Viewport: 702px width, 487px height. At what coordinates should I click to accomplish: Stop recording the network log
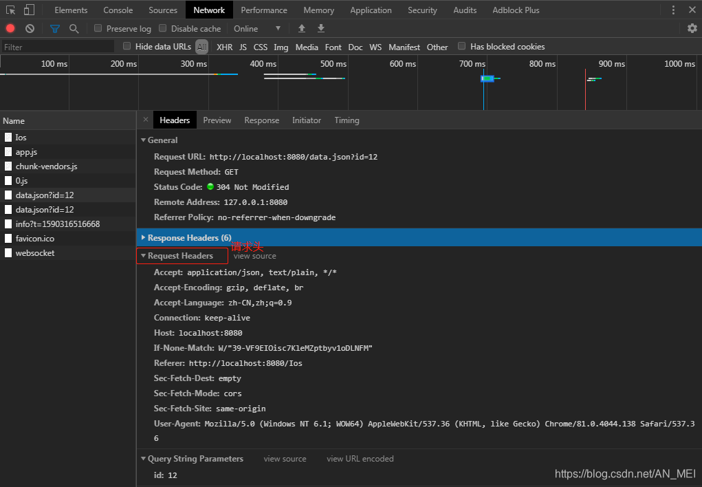(x=10, y=29)
